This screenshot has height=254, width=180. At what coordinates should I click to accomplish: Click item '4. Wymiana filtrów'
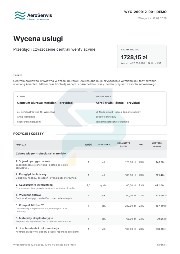[x=28, y=195]
